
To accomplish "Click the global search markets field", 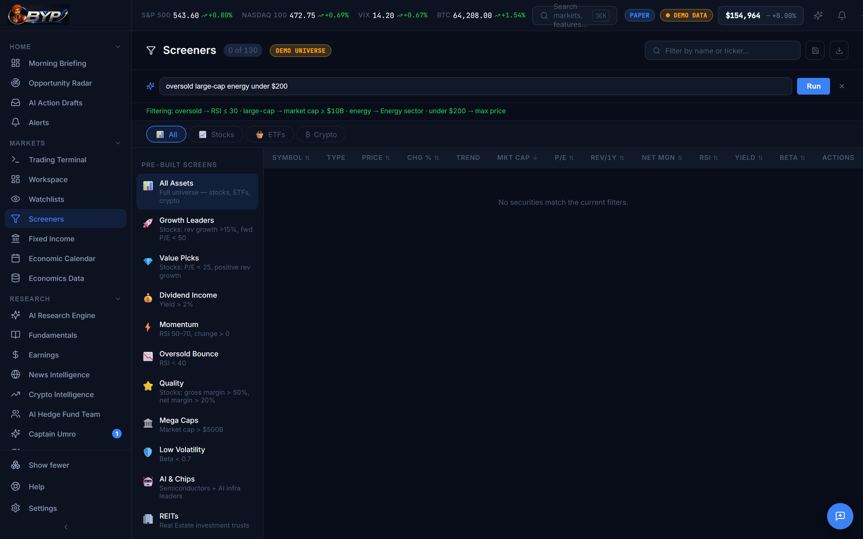I will 574,16.
